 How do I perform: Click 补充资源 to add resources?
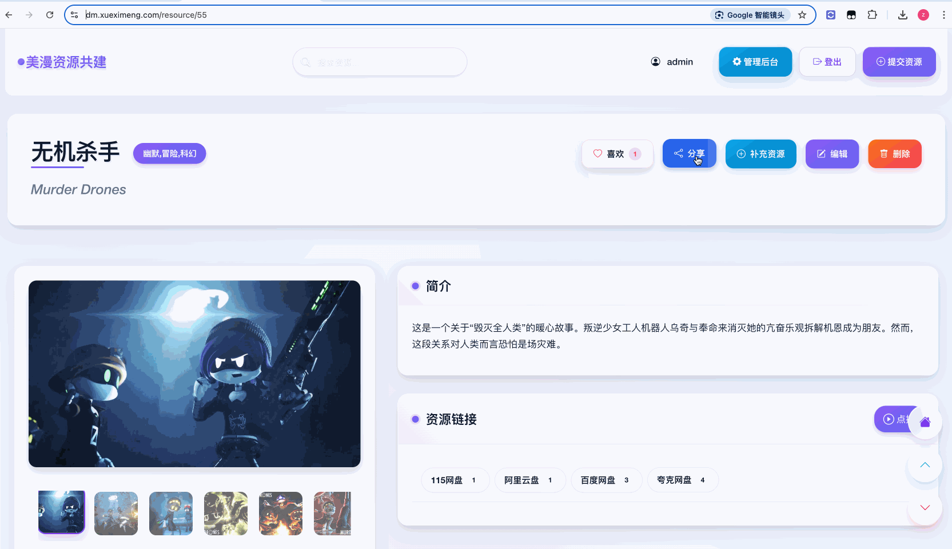click(760, 154)
